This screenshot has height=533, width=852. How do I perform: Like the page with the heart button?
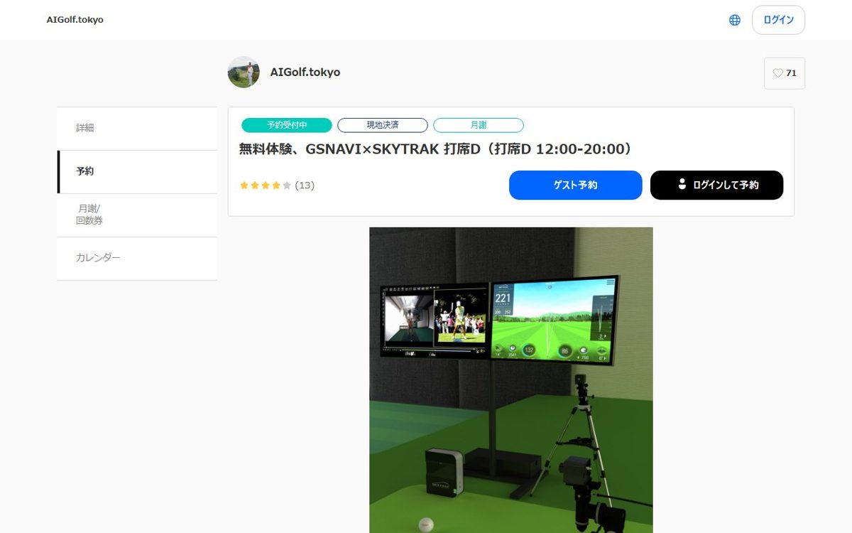click(x=785, y=73)
